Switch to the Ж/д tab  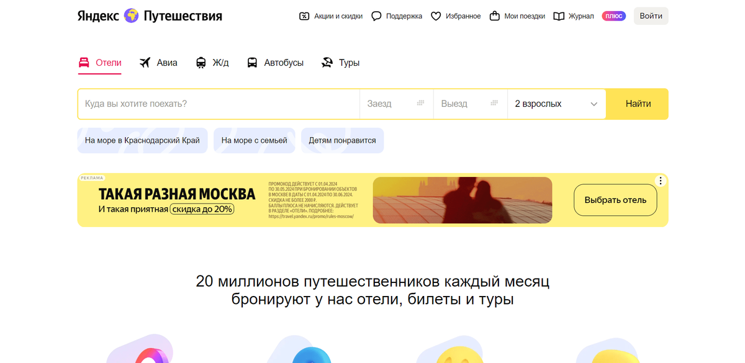coord(212,63)
